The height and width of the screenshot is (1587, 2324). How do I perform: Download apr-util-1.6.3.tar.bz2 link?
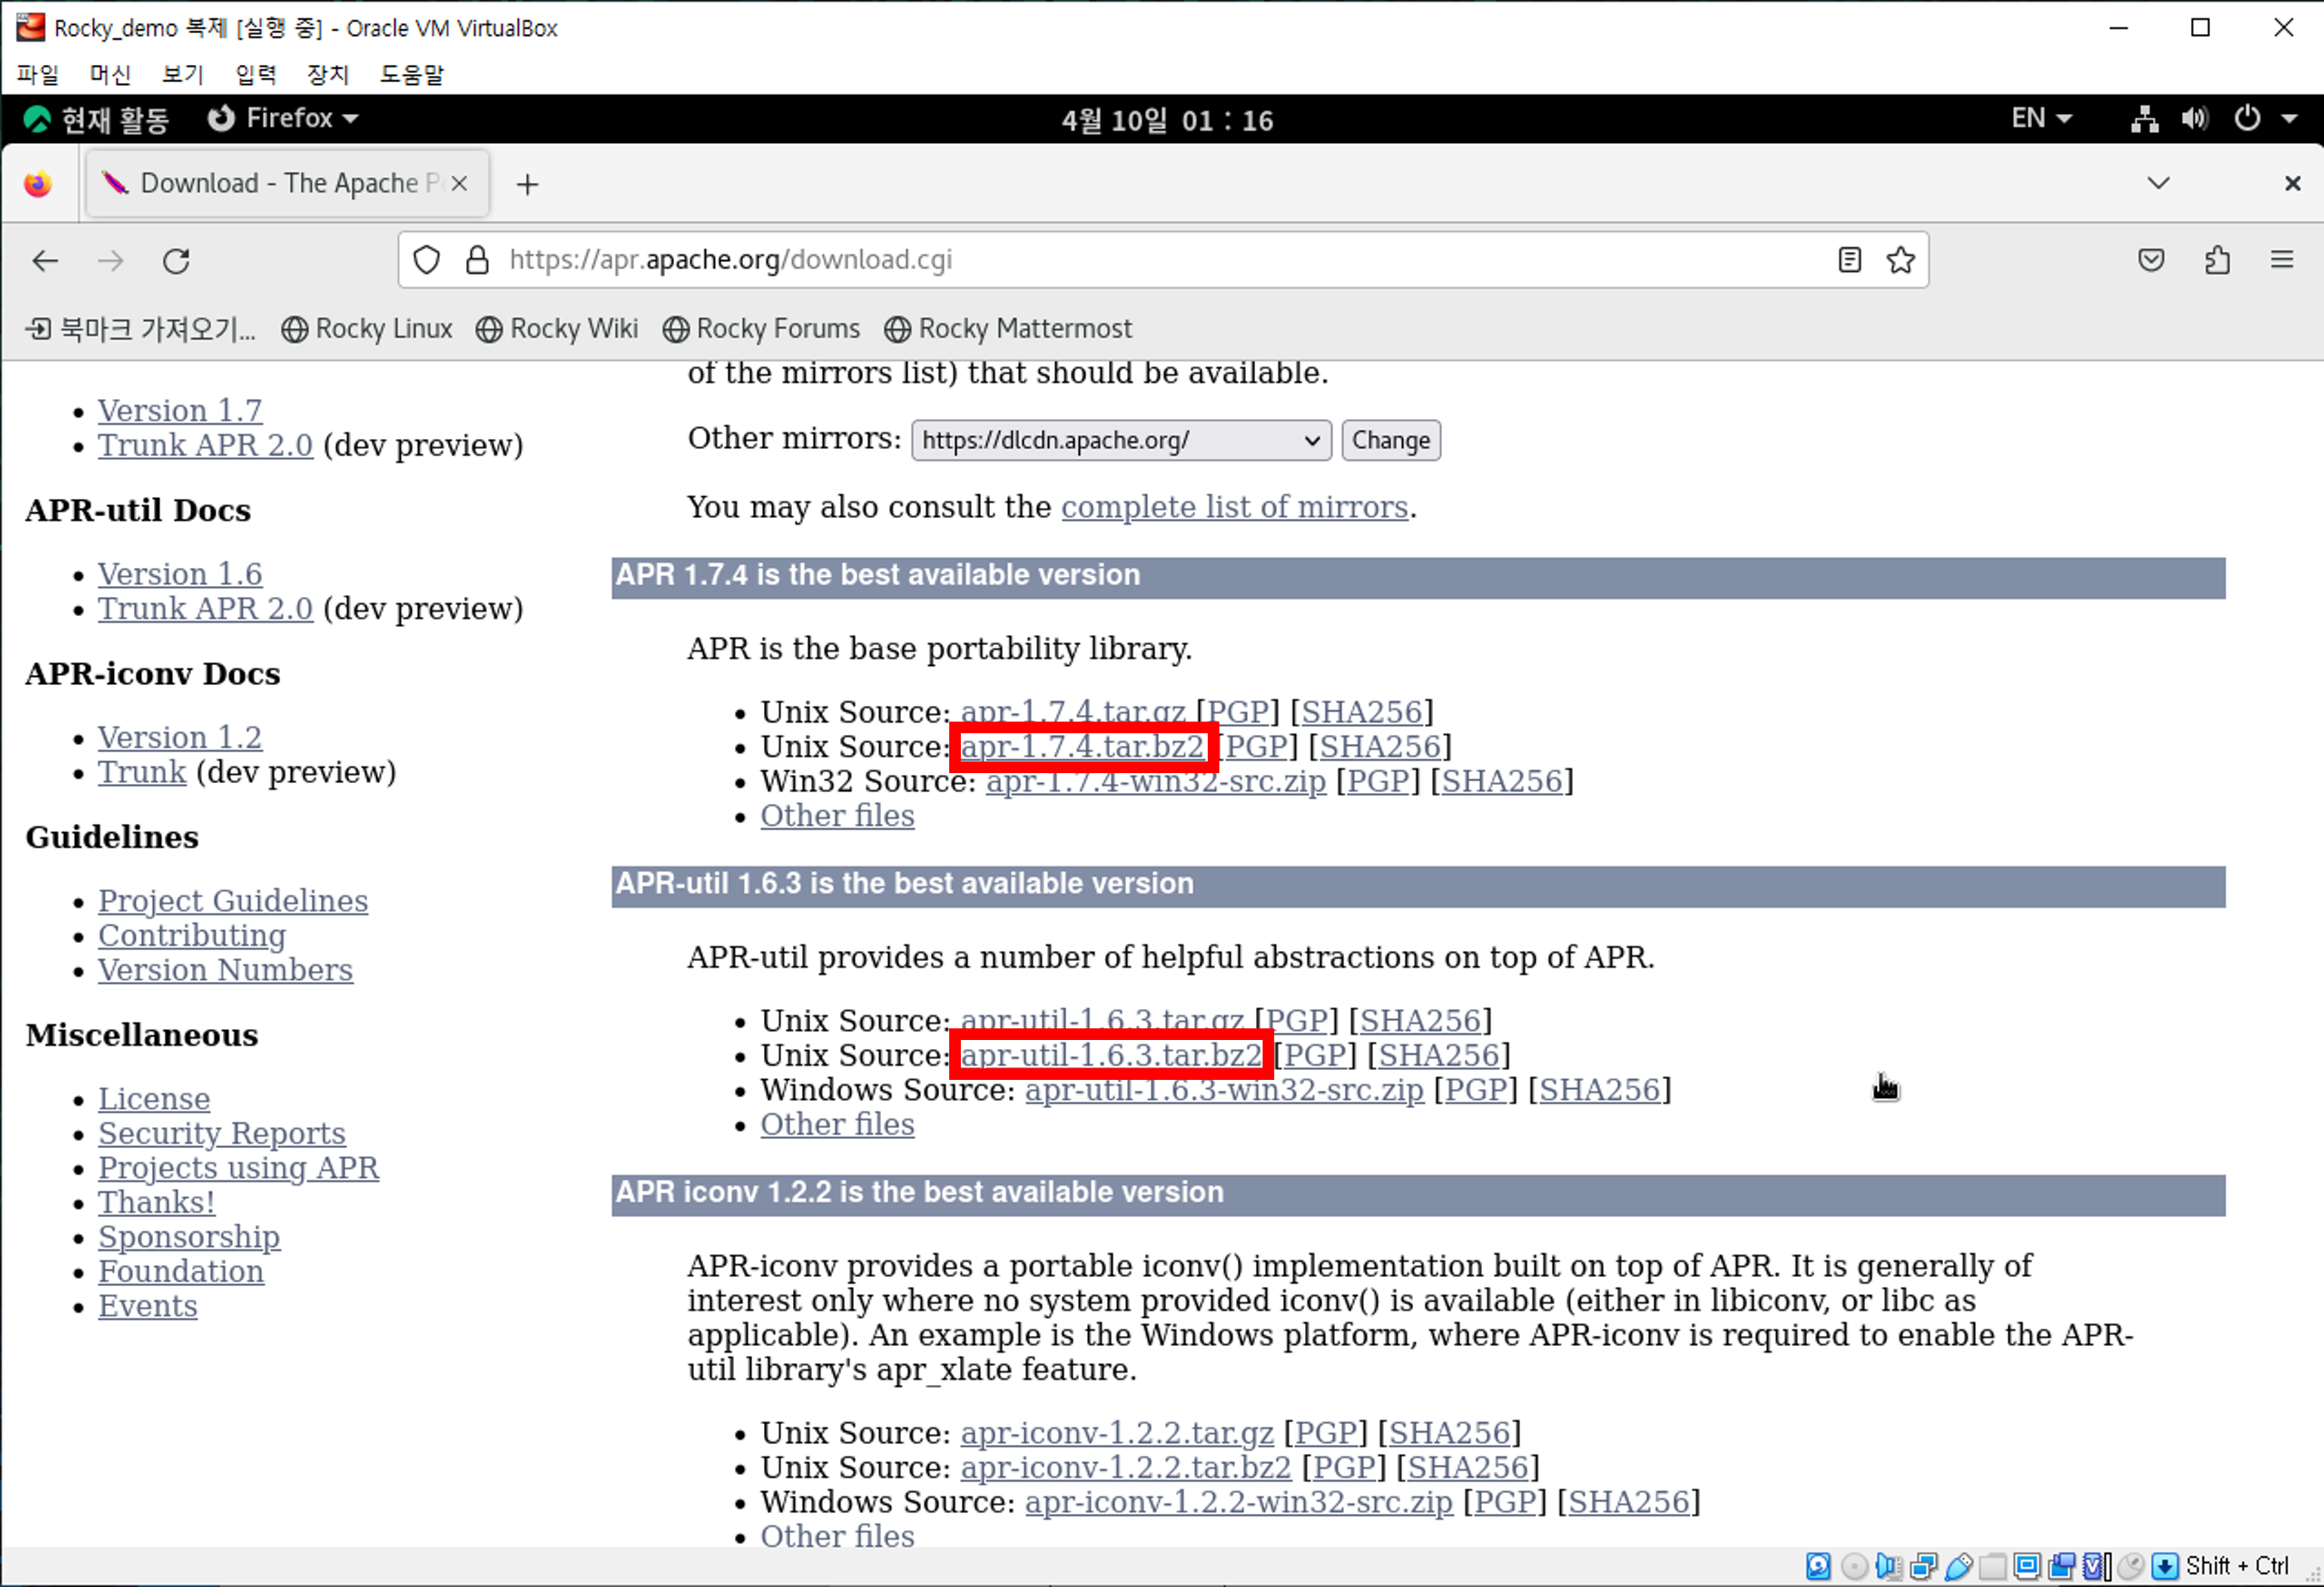pyautogui.click(x=1110, y=1055)
